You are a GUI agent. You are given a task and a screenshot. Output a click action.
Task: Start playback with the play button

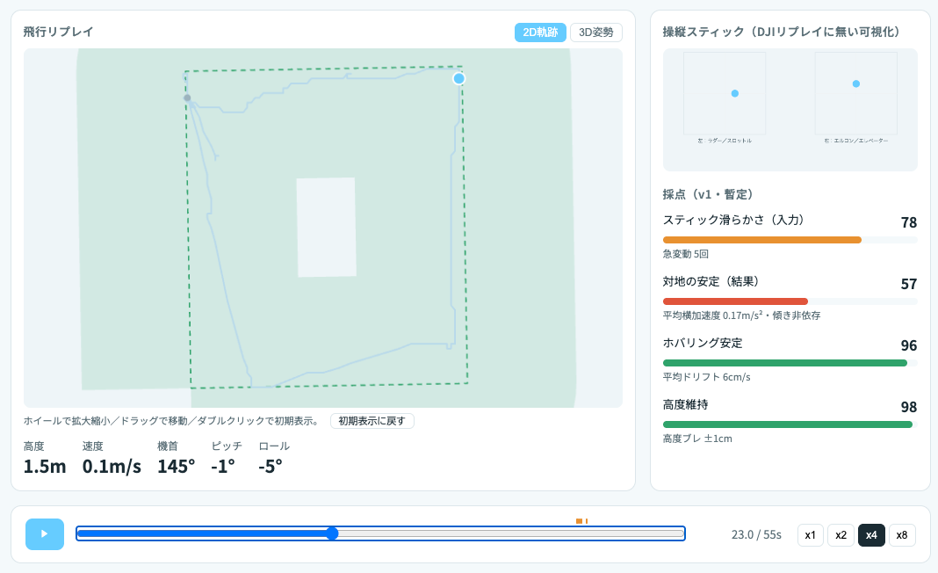(44, 534)
